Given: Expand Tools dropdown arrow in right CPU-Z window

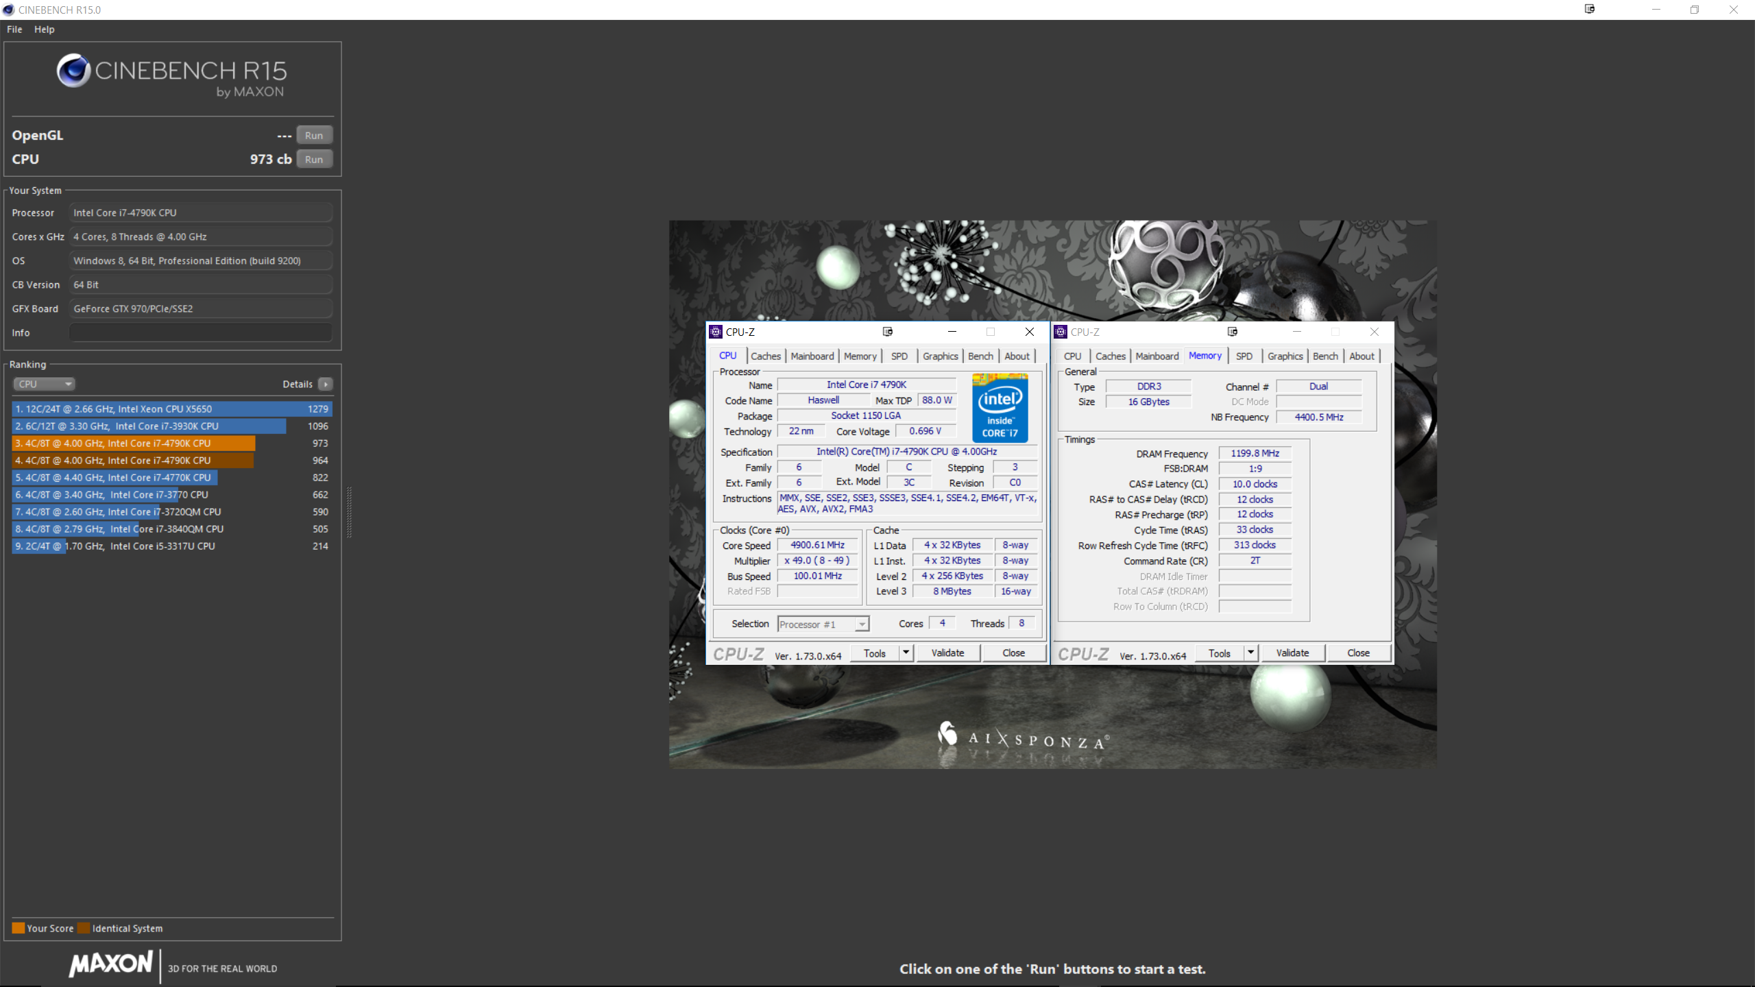Looking at the screenshot, I should click(1250, 653).
